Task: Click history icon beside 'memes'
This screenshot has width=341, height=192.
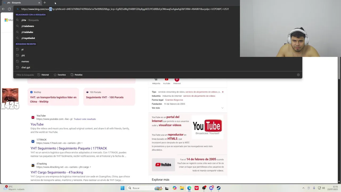Action: click(18, 62)
